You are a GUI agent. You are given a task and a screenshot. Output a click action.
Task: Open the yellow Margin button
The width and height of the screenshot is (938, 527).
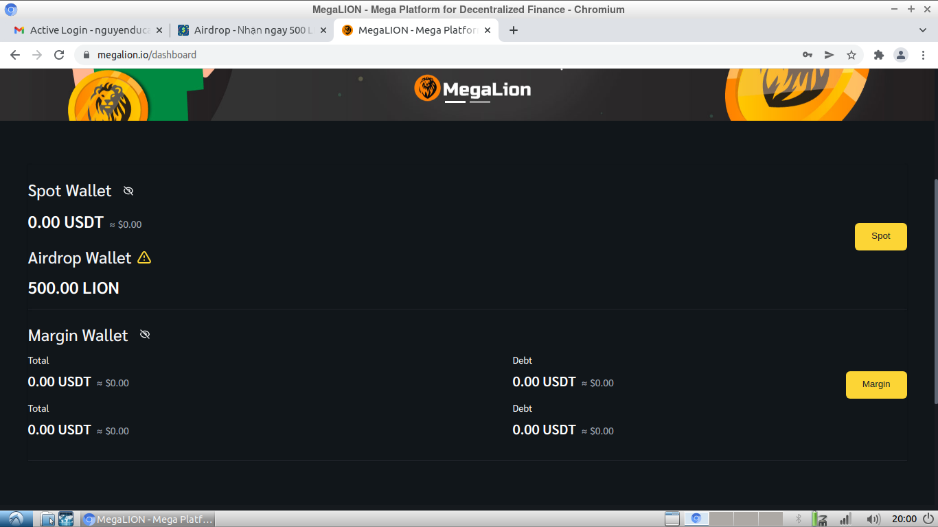click(x=876, y=384)
